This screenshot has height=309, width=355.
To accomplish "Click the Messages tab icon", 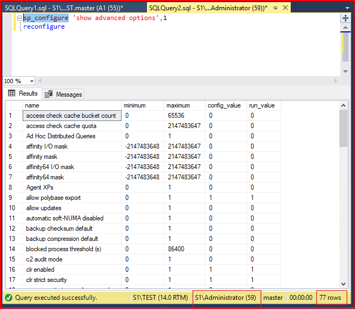I will pyautogui.click(x=48, y=94).
